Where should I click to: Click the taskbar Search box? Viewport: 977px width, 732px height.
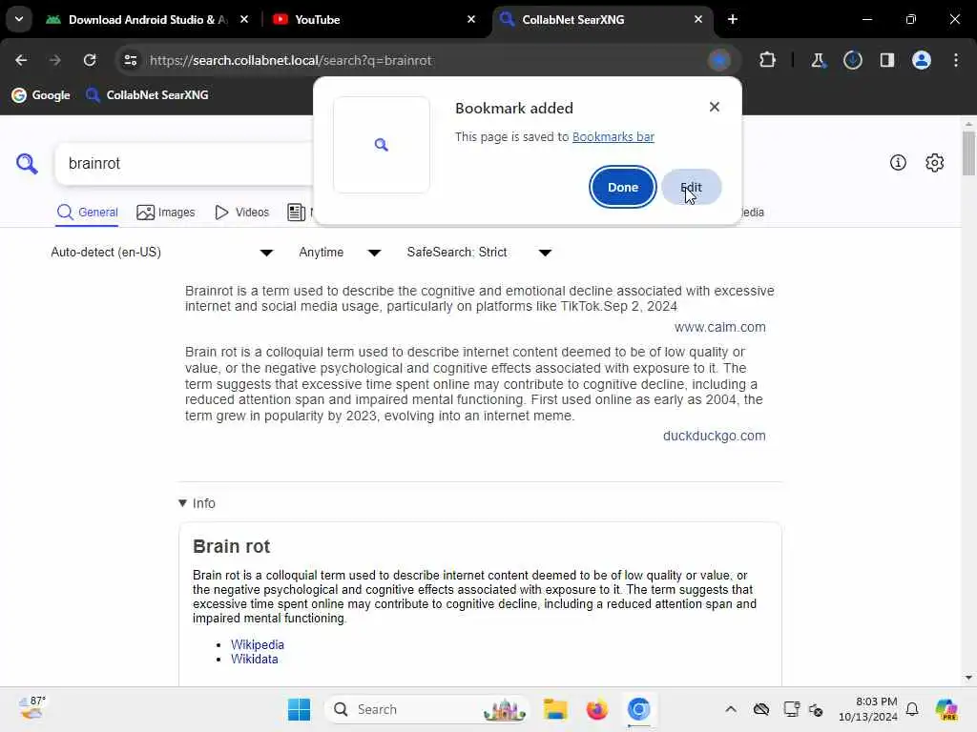426,709
